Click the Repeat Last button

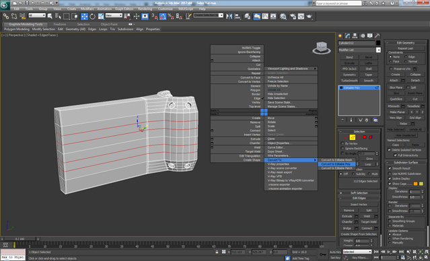406,48
